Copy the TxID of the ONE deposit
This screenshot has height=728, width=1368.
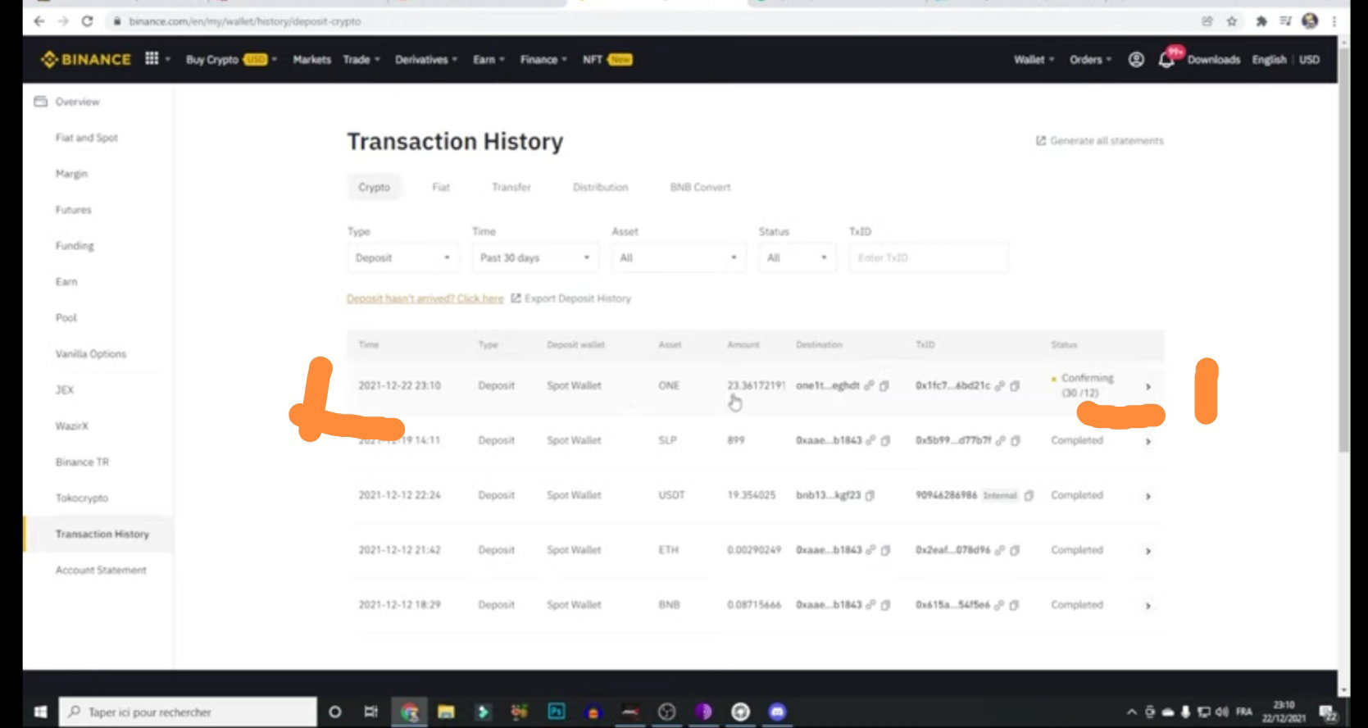coord(1015,386)
